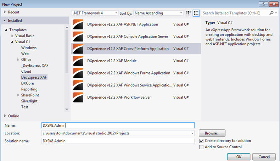Enable Add to Source Control checkbox
The width and height of the screenshot is (280, 161).
pos(201,147)
